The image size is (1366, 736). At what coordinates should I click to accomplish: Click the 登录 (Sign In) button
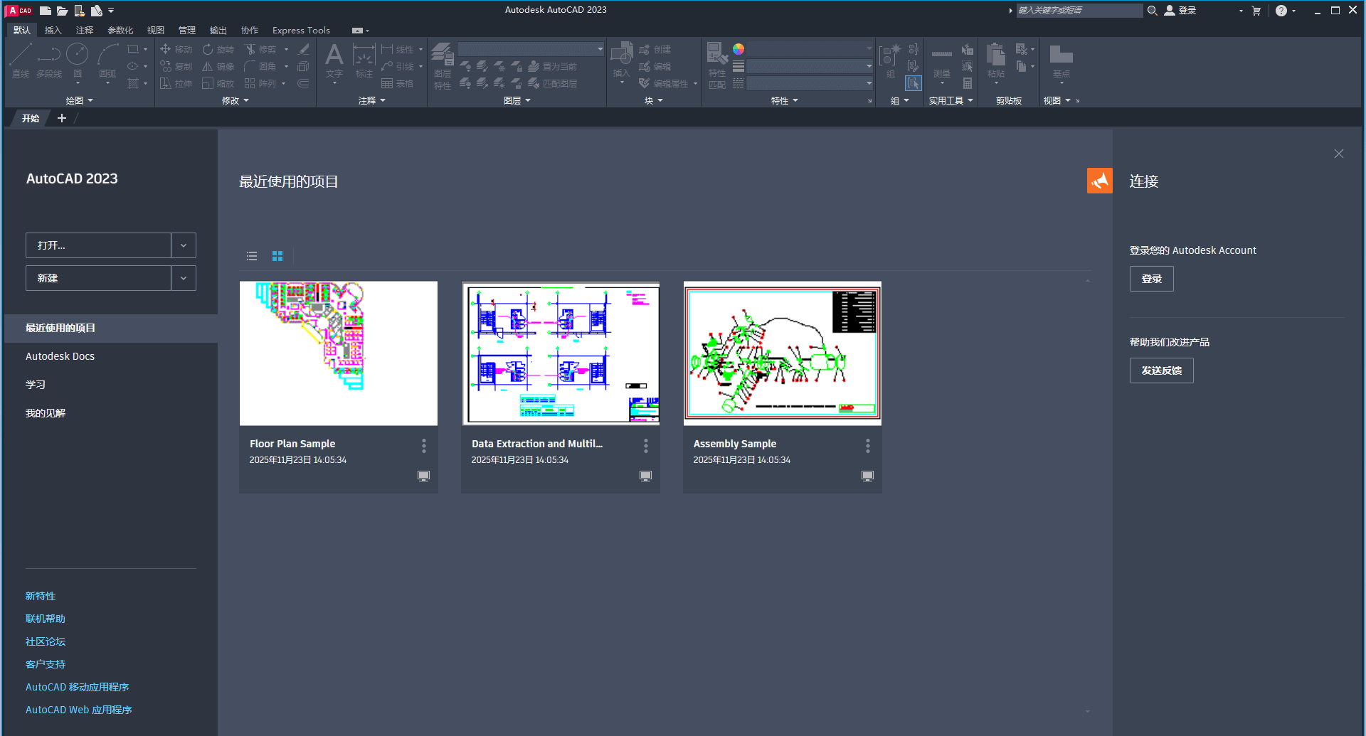pos(1150,278)
